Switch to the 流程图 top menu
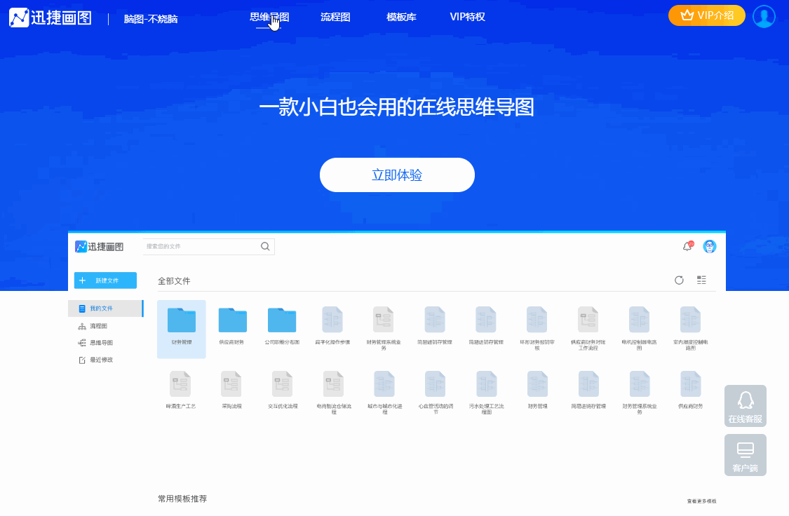The height and width of the screenshot is (516, 789). (335, 17)
